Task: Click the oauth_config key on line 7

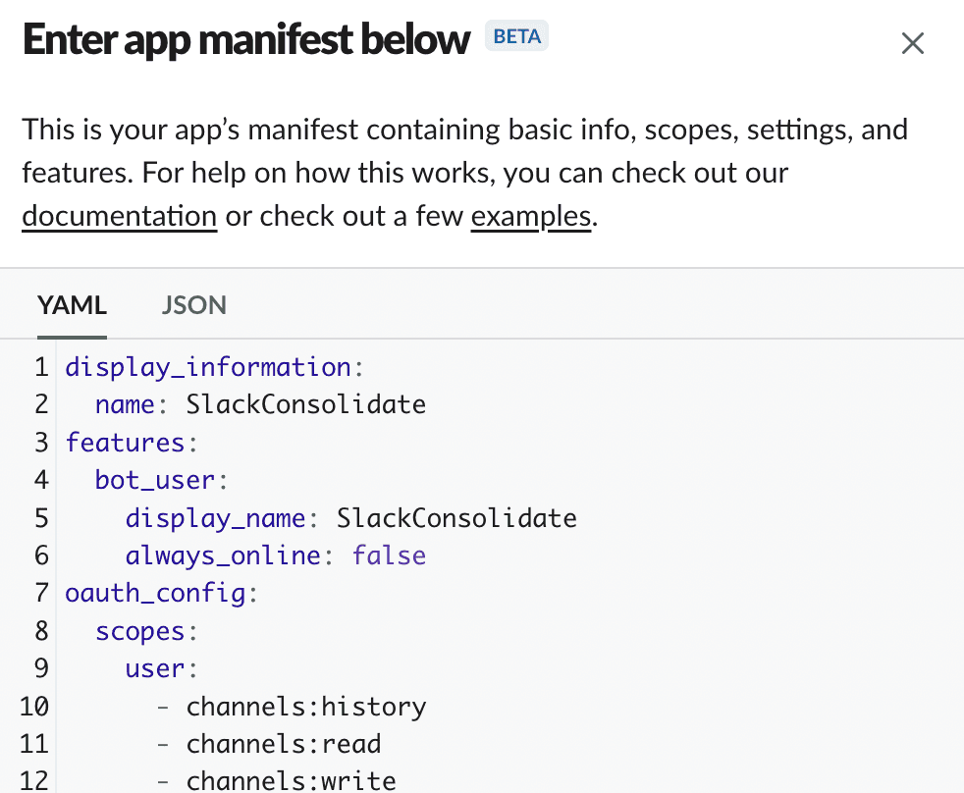Action: 155,594
